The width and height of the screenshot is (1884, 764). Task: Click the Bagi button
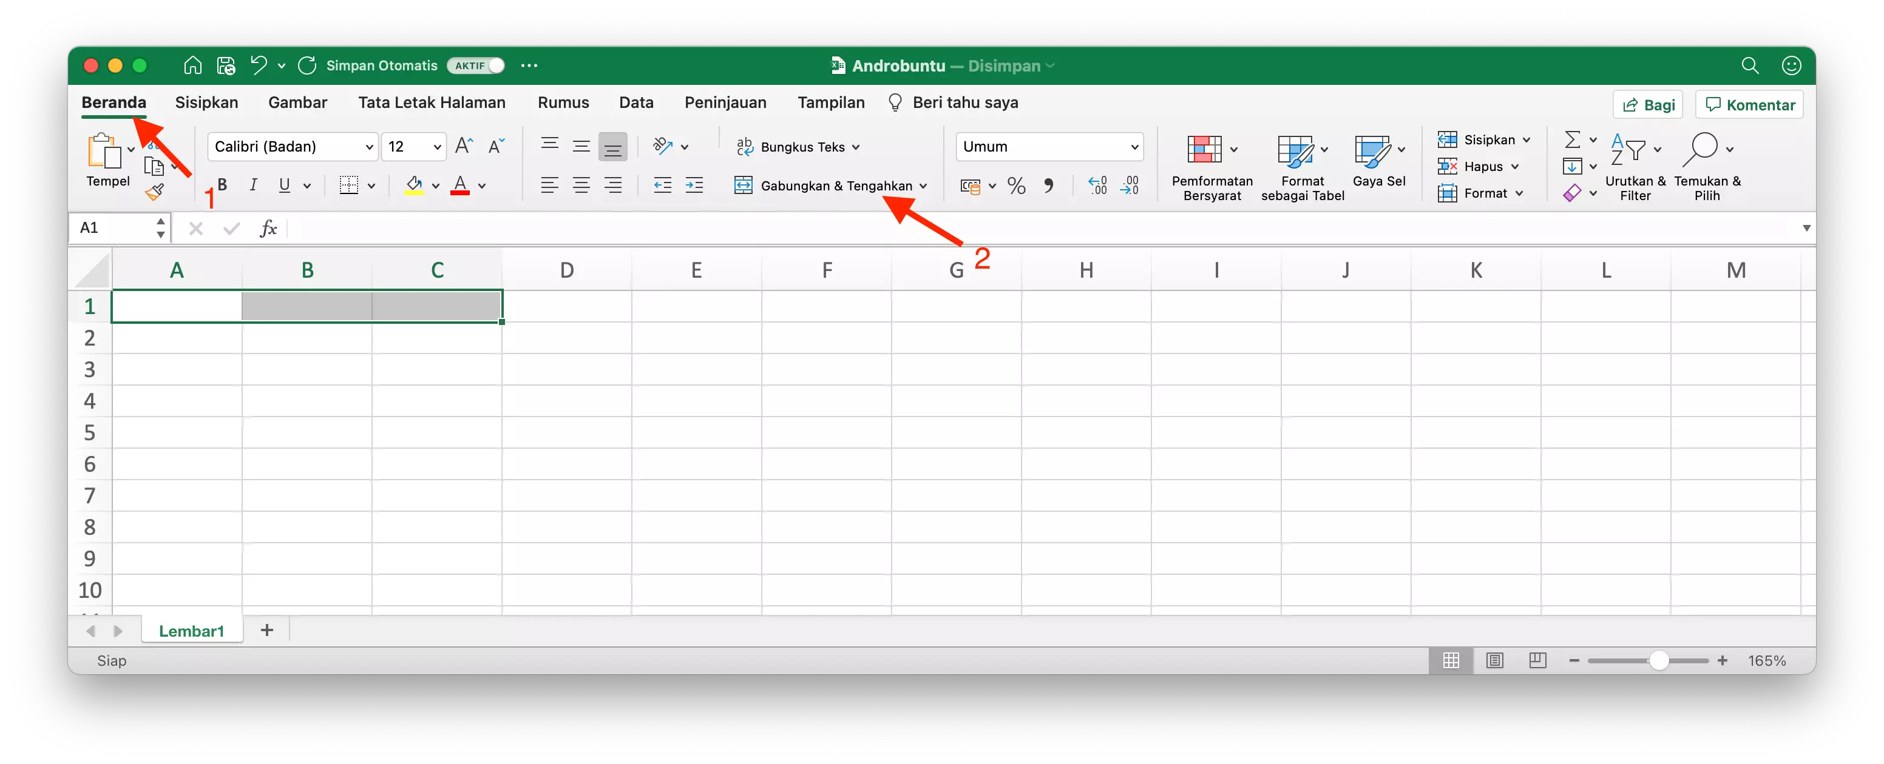click(1648, 104)
